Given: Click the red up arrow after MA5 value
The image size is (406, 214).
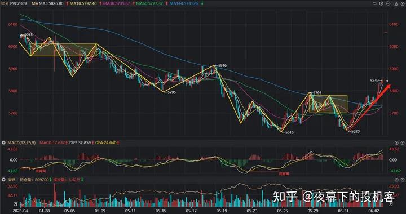Looking at the screenshot, I should tap(67, 3).
